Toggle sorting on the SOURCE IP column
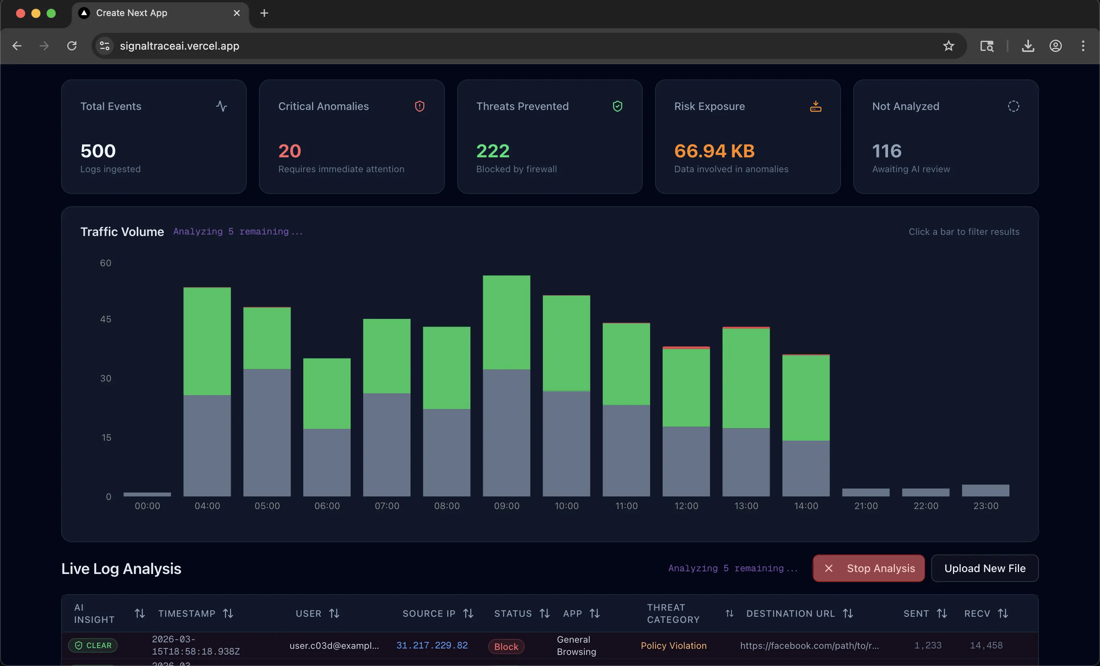Viewport: 1100px width, 666px height. tap(468, 613)
